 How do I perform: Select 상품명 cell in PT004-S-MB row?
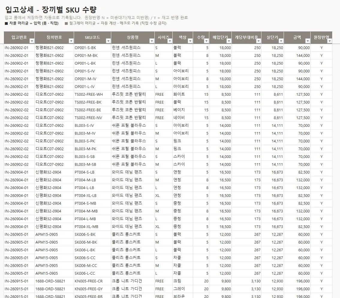click(x=133, y=204)
